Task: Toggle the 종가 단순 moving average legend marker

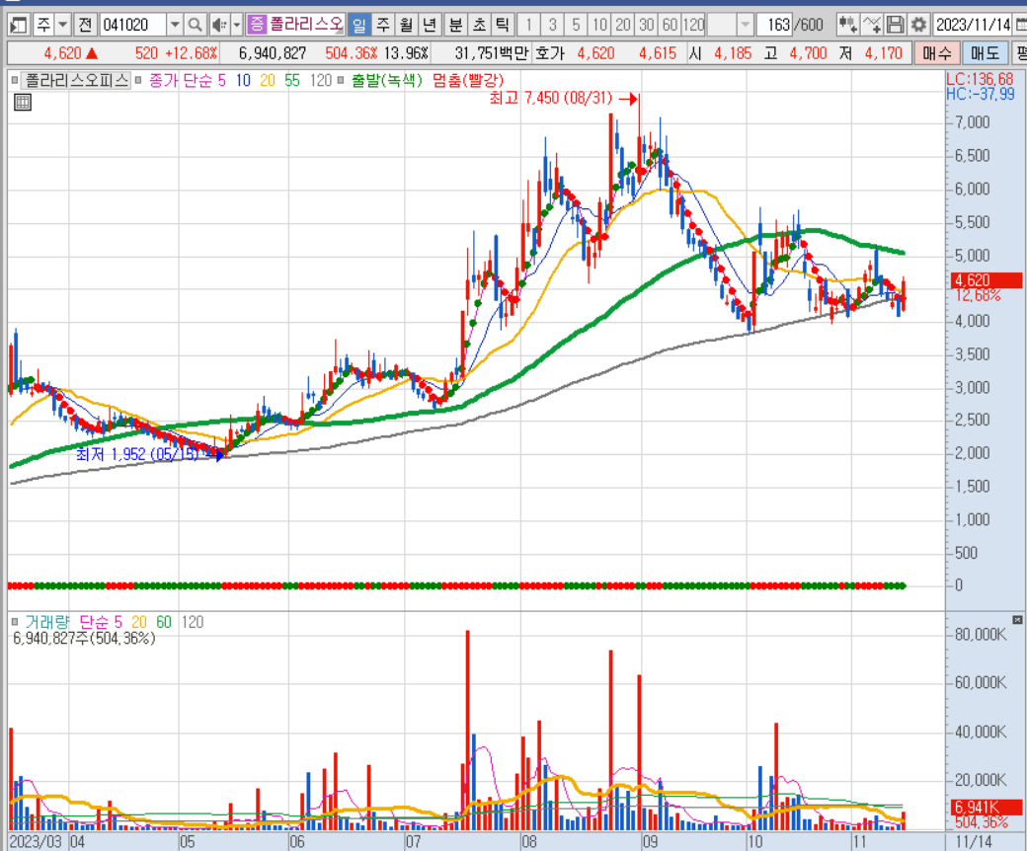Action: click(138, 81)
